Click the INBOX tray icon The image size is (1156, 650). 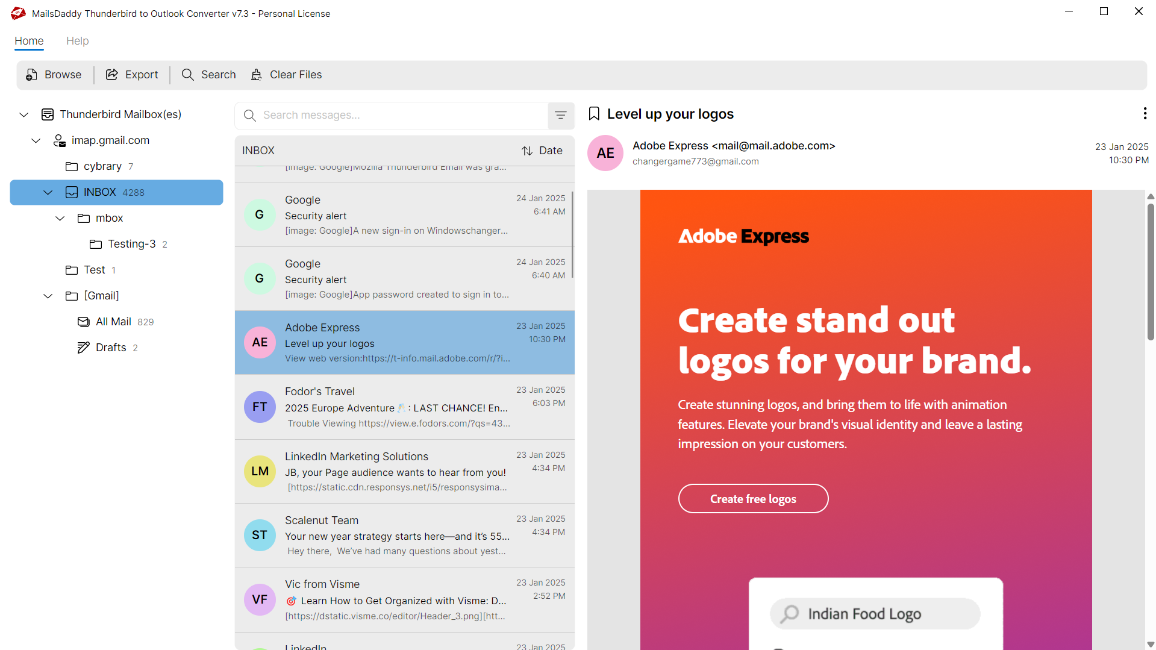pyautogui.click(x=72, y=192)
